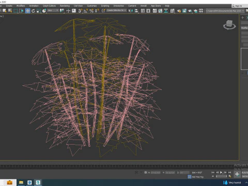This screenshot has width=248, height=186.
Task: Go to end frame button
Action: pyautogui.click(x=229, y=173)
